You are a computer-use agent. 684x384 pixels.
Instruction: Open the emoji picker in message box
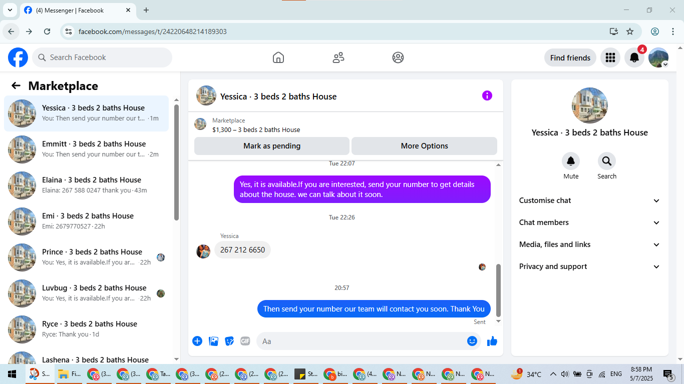click(472, 341)
